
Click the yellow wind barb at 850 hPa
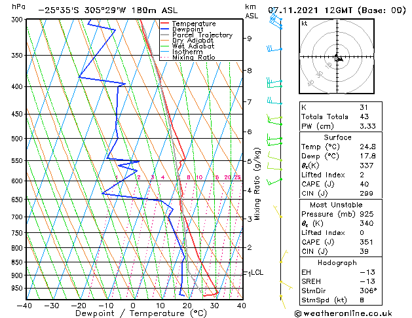[284, 257]
